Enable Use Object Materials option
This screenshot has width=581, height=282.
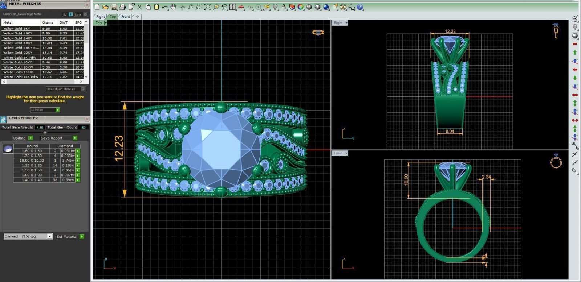coord(83,89)
